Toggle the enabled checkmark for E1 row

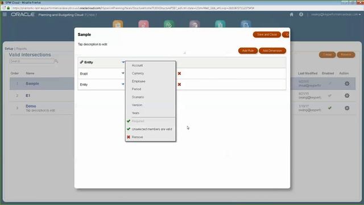coord(330,95)
